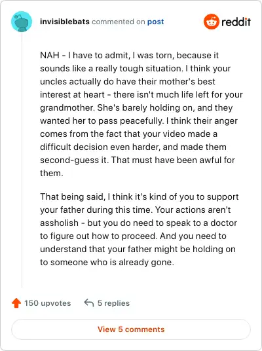Click the vertical comment thread line

coord(22,160)
